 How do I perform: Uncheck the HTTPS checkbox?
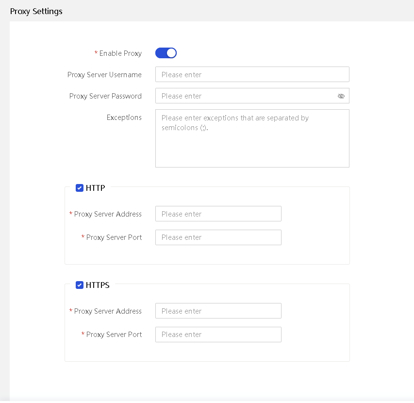pyautogui.click(x=80, y=285)
